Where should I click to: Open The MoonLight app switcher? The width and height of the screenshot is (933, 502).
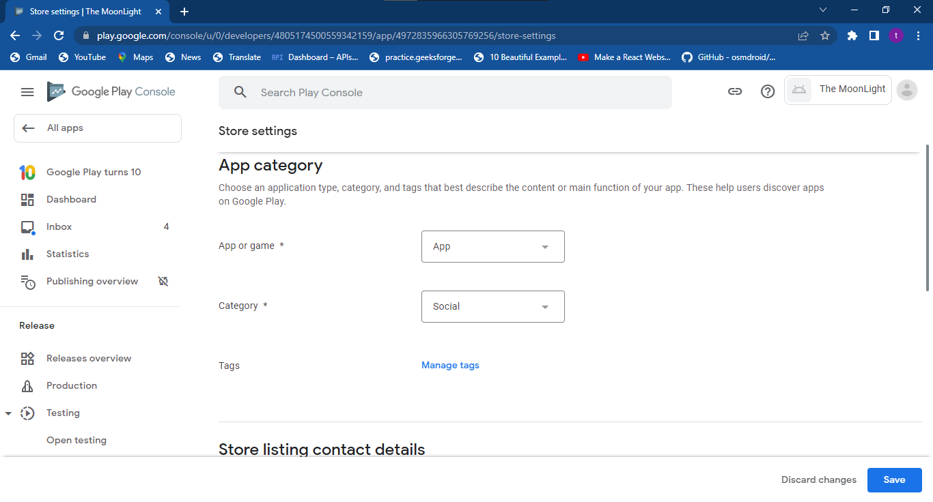point(838,90)
